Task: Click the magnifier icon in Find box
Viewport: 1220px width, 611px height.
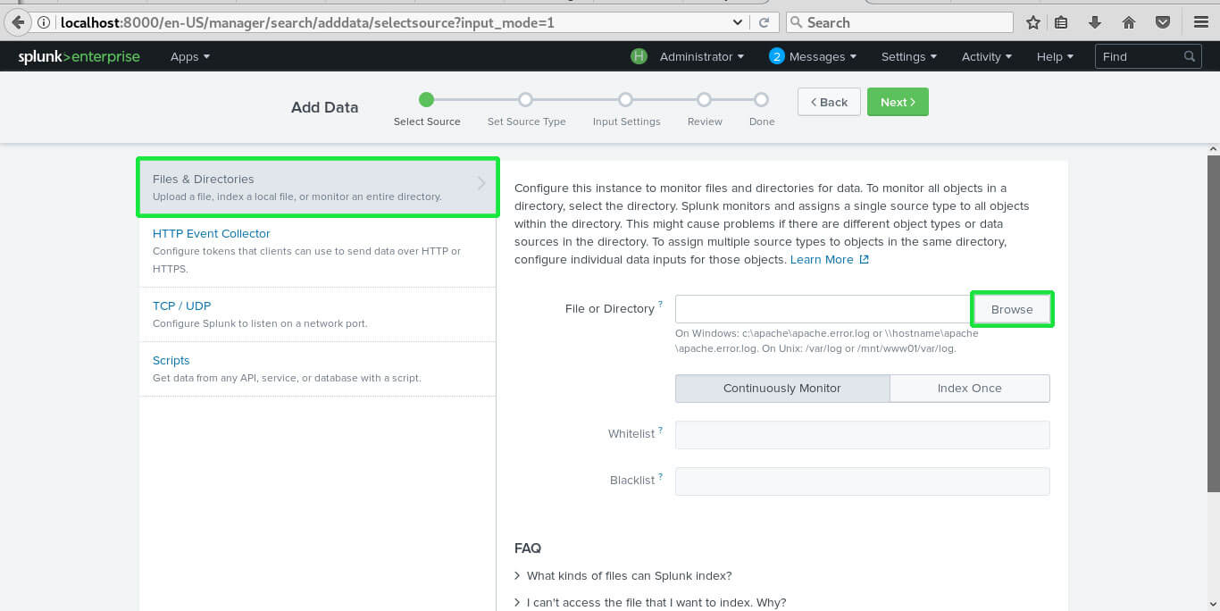Action: tap(1190, 56)
